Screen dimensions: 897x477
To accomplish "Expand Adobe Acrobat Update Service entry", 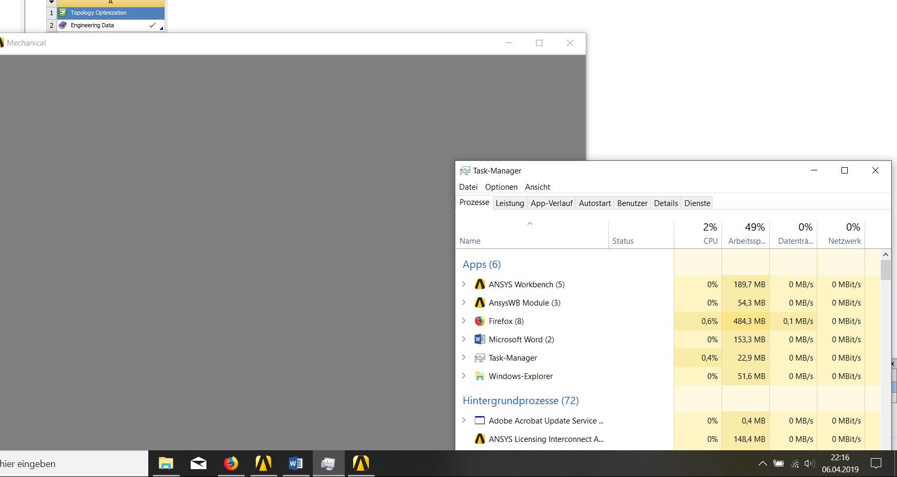I will tap(464, 420).
